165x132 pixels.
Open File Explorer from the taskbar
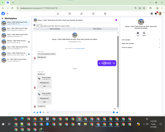pos(85,124)
